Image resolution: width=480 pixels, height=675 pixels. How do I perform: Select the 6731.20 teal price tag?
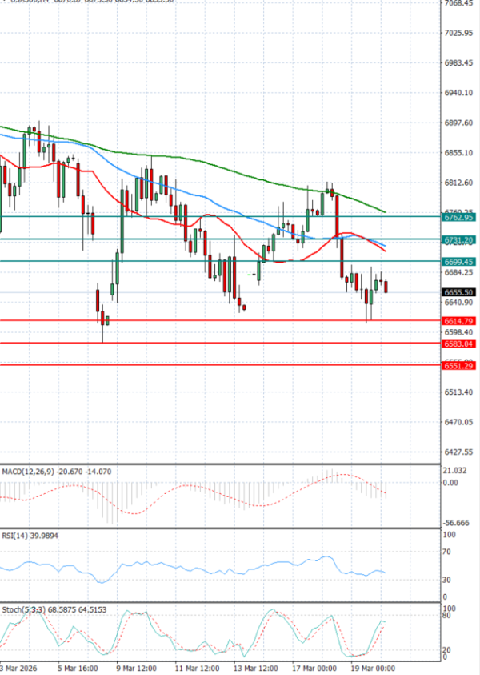(458, 239)
